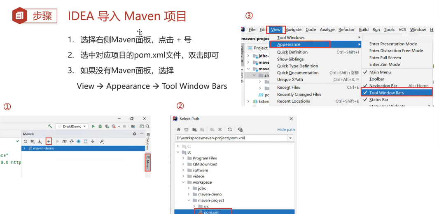This screenshot has height=214, width=439.
Task: Click the Profiler run icon
Action: [114, 126]
